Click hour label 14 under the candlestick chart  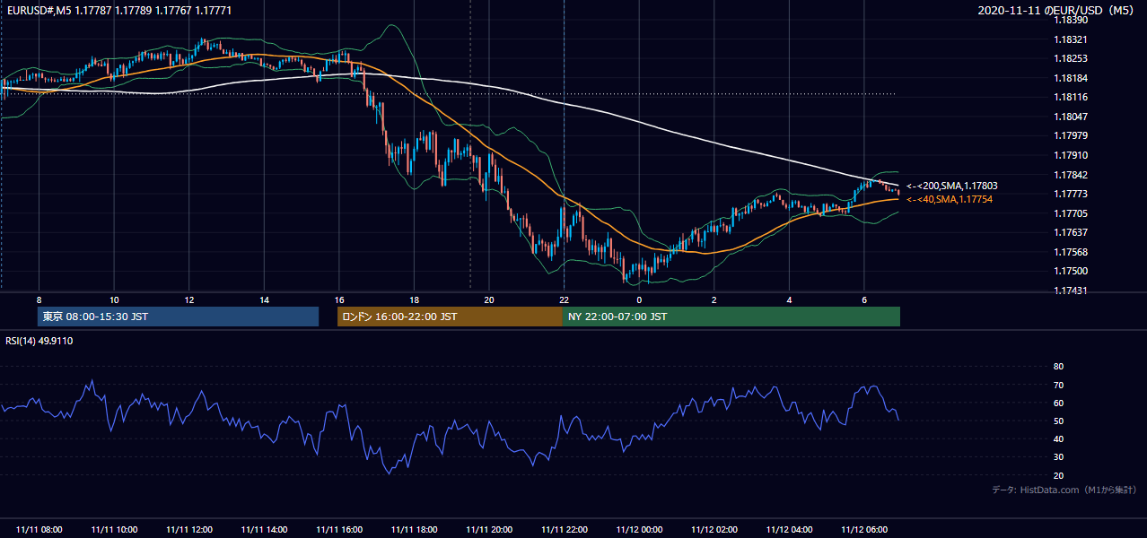[264, 299]
